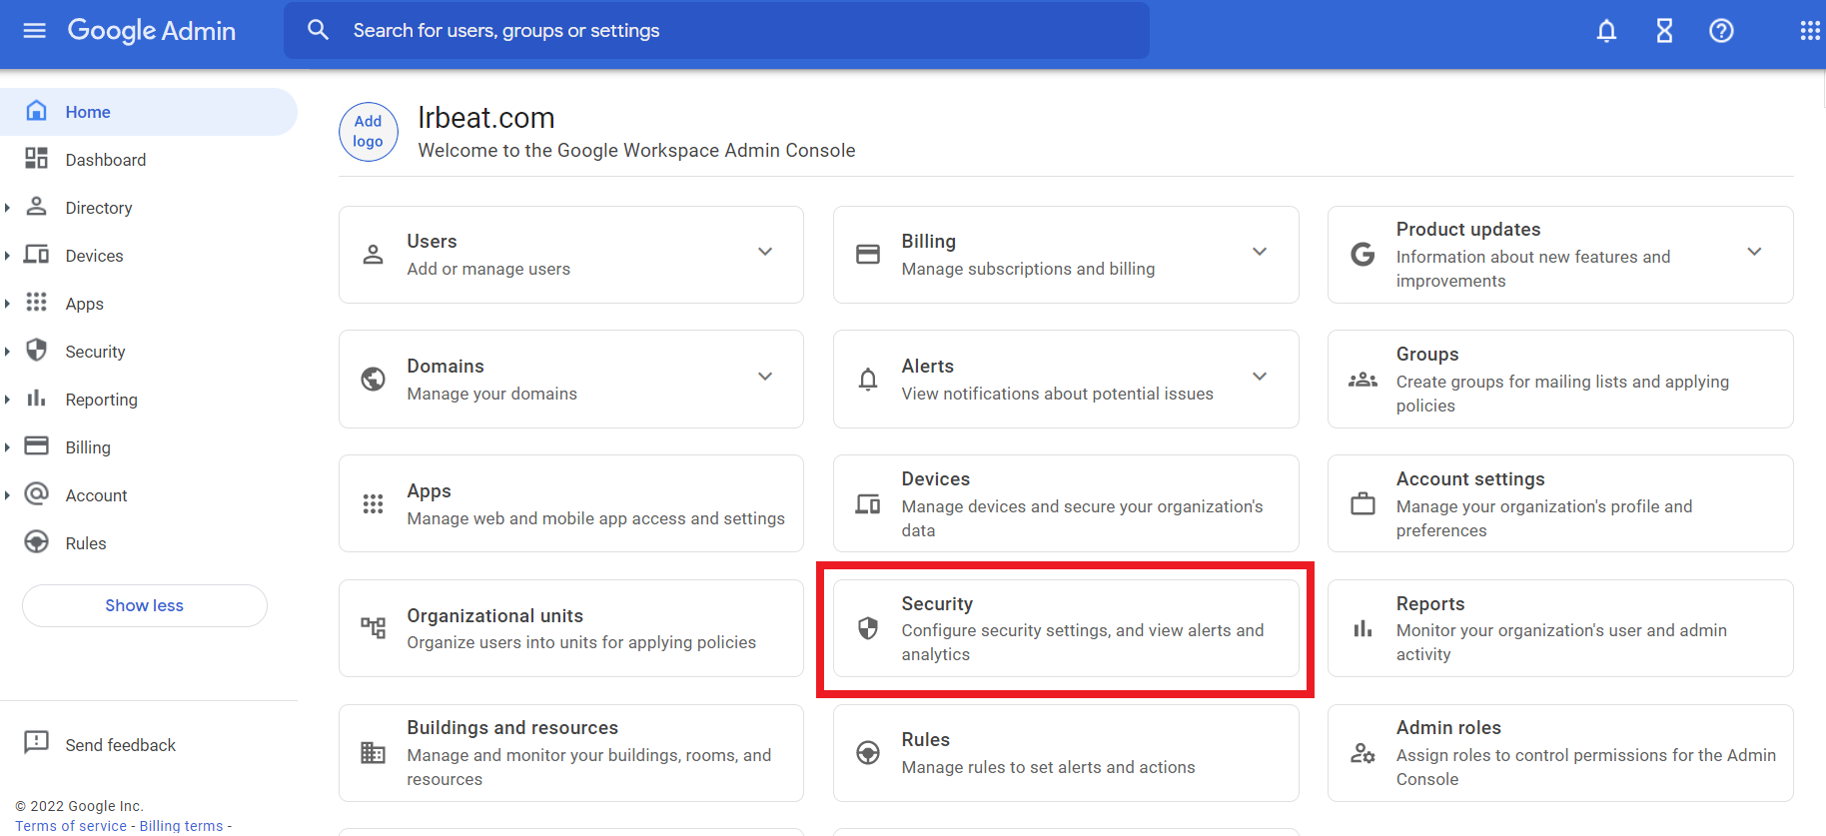Open the Terms of service link

click(71, 826)
